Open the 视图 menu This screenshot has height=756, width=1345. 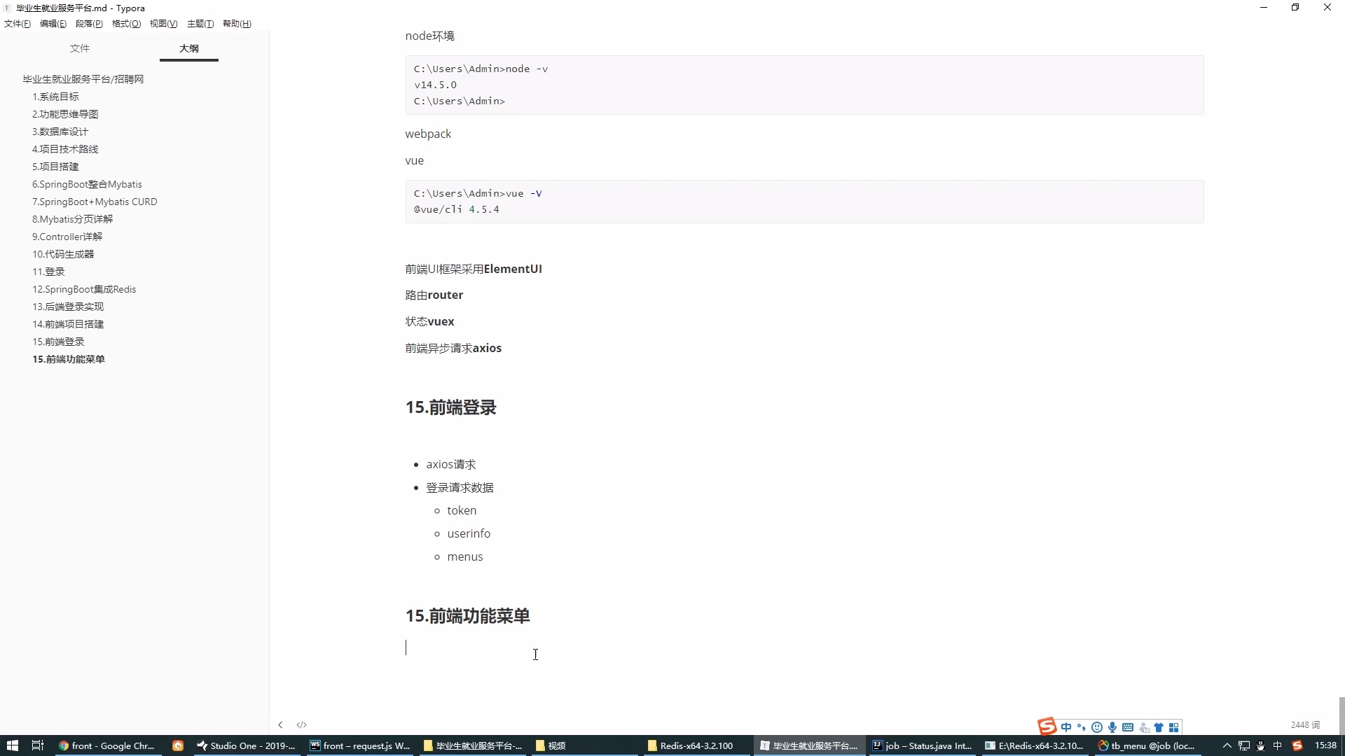click(163, 23)
